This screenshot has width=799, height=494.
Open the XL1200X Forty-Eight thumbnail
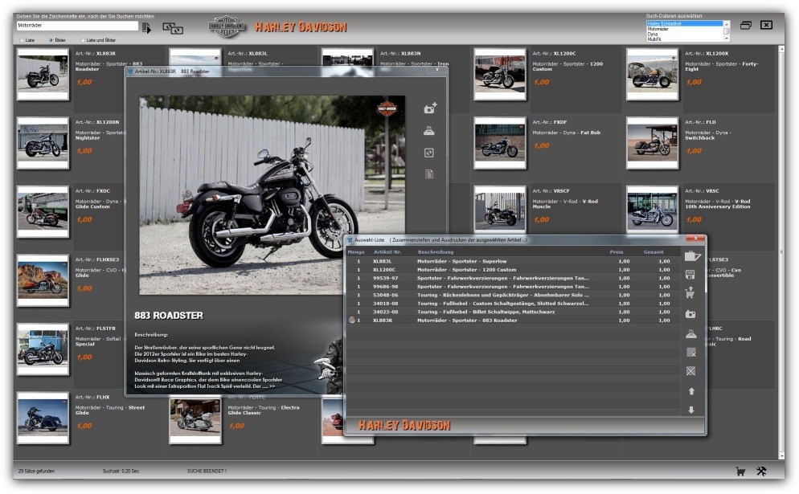[x=652, y=75]
